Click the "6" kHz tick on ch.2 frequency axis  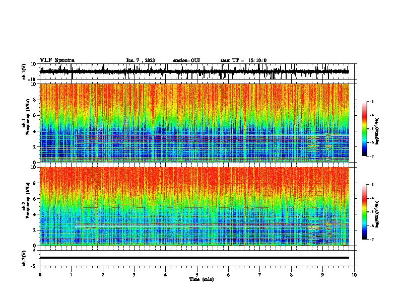(x=35, y=198)
